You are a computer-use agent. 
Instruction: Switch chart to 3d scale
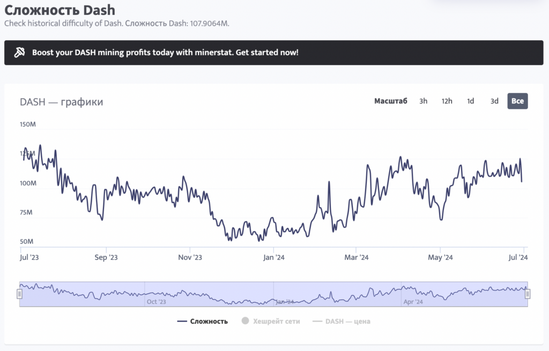pos(494,101)
